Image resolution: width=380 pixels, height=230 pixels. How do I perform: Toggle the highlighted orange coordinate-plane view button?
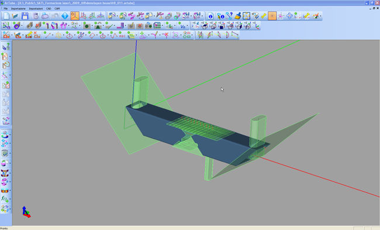point(75,16)
